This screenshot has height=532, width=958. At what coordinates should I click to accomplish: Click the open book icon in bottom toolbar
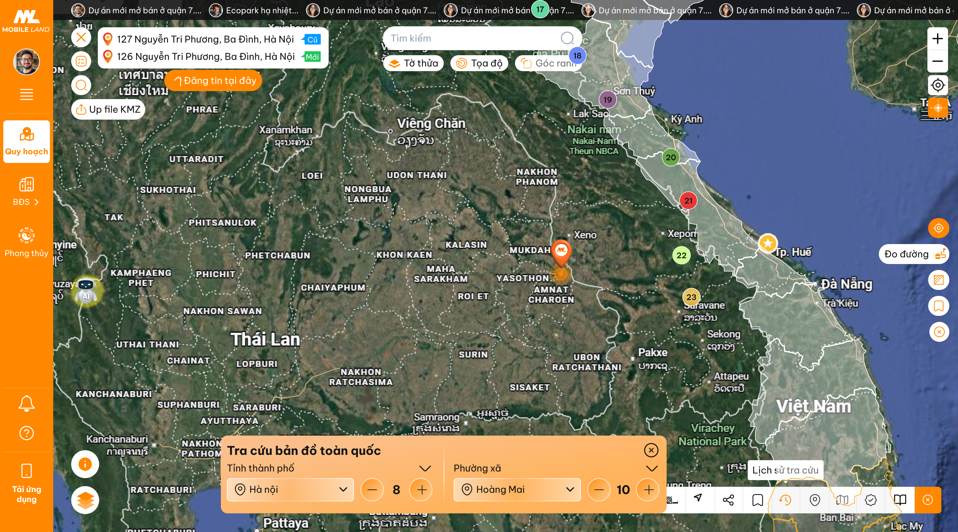click(900, 500)
